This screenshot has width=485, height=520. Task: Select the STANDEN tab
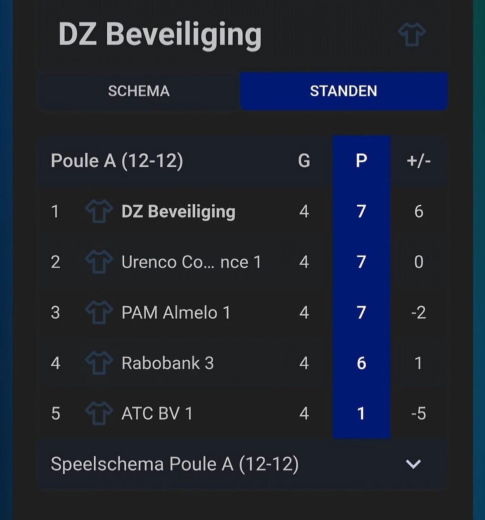point(344,91)
